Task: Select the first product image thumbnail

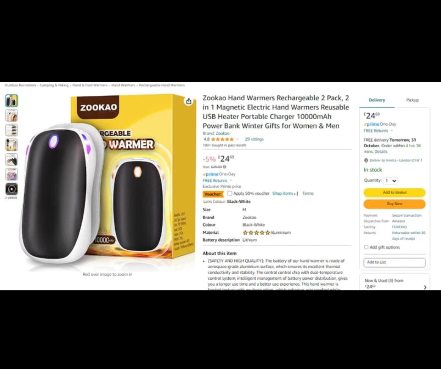Action: [x=11, y=101]
